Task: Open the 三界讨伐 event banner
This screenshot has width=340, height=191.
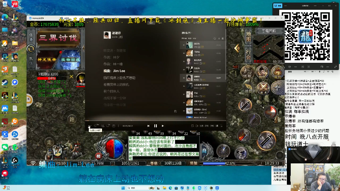Action: (x=58, y=38)
